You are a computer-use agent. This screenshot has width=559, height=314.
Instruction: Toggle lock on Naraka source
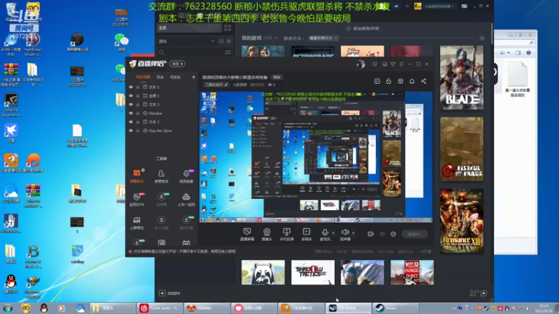(138, 113)
